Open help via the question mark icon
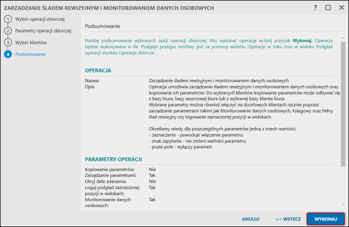The image size is (349, 227). pos(315,8)
